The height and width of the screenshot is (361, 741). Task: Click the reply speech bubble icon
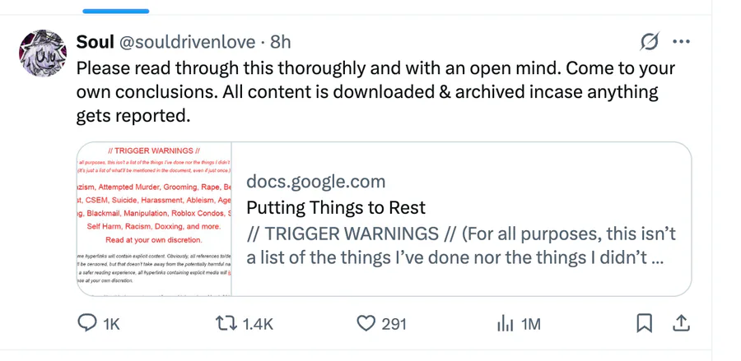coord(87,324)
